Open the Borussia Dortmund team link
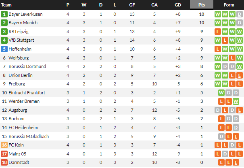 click(27, 66)
